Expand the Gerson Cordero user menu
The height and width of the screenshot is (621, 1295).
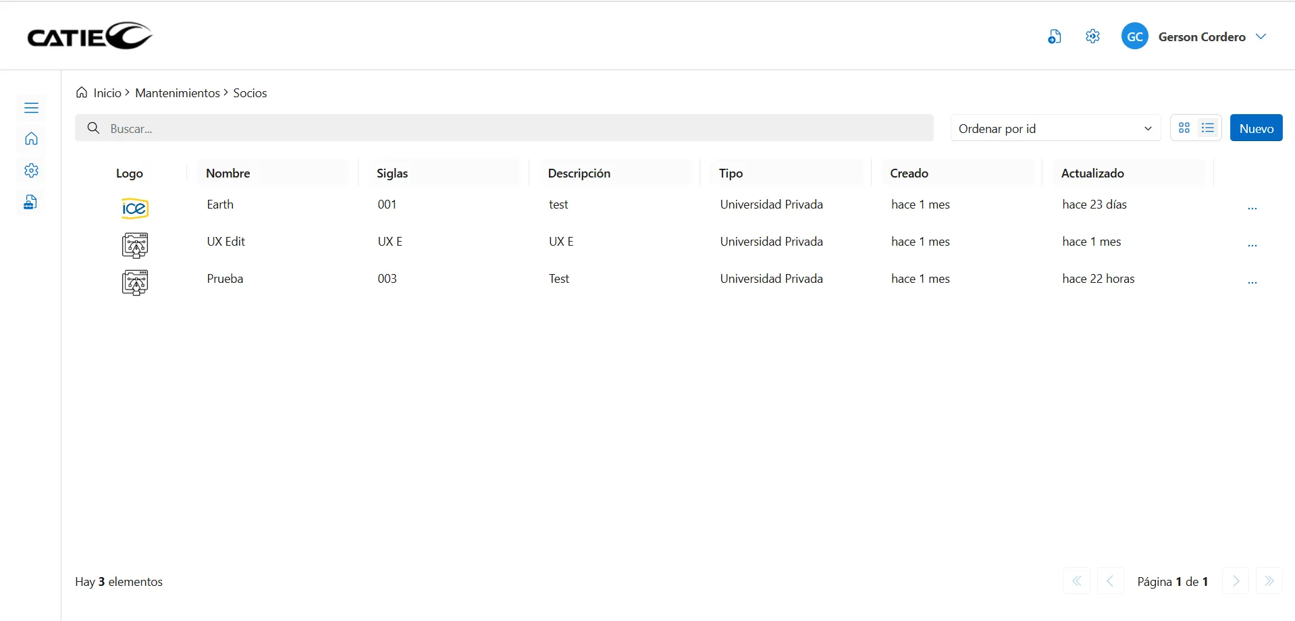tap(1261, 36)
